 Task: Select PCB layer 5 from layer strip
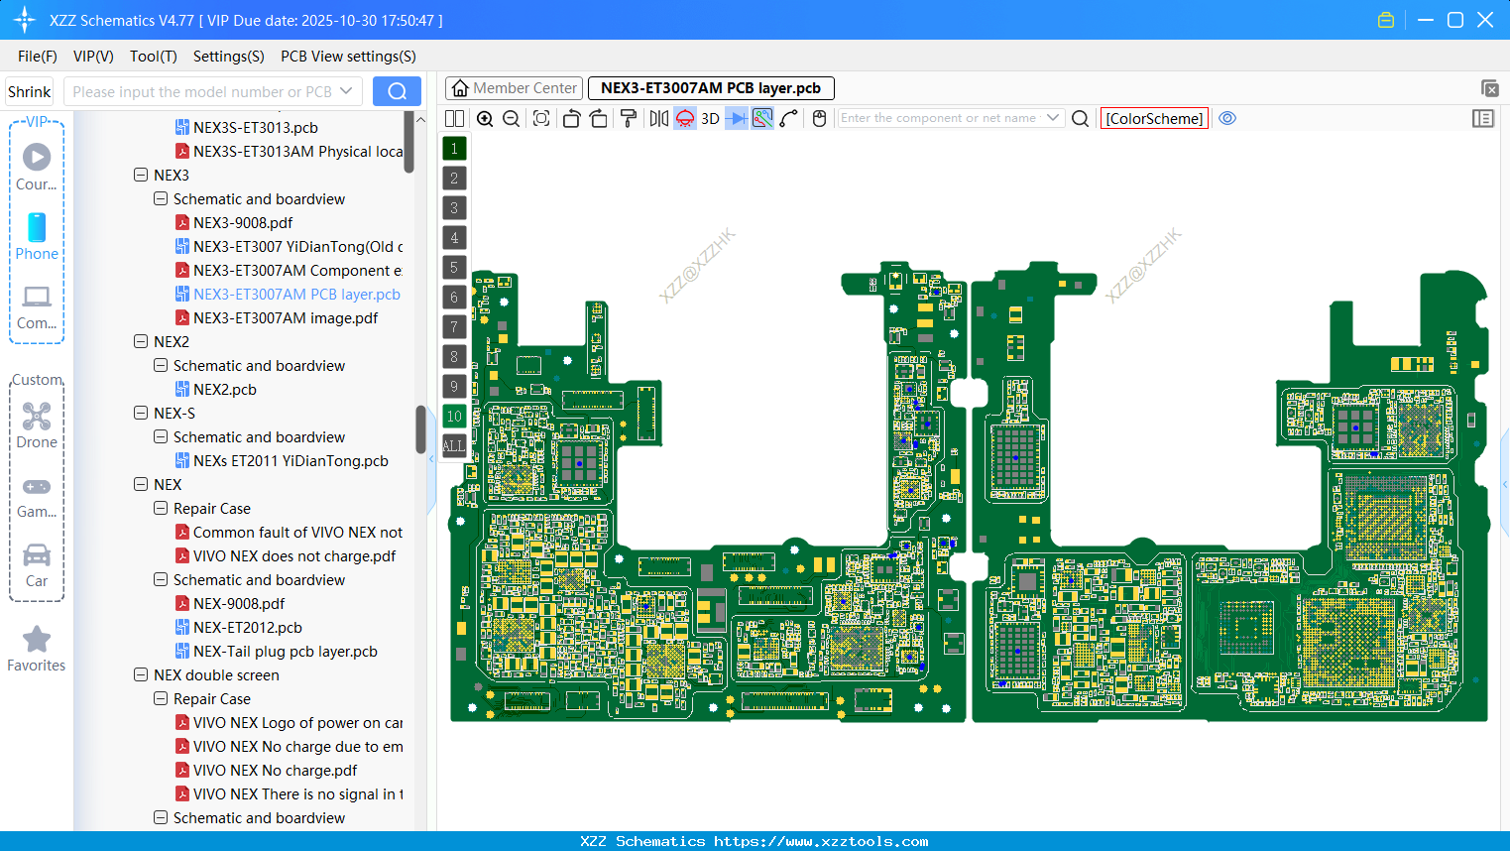click(x=453, y=267)
